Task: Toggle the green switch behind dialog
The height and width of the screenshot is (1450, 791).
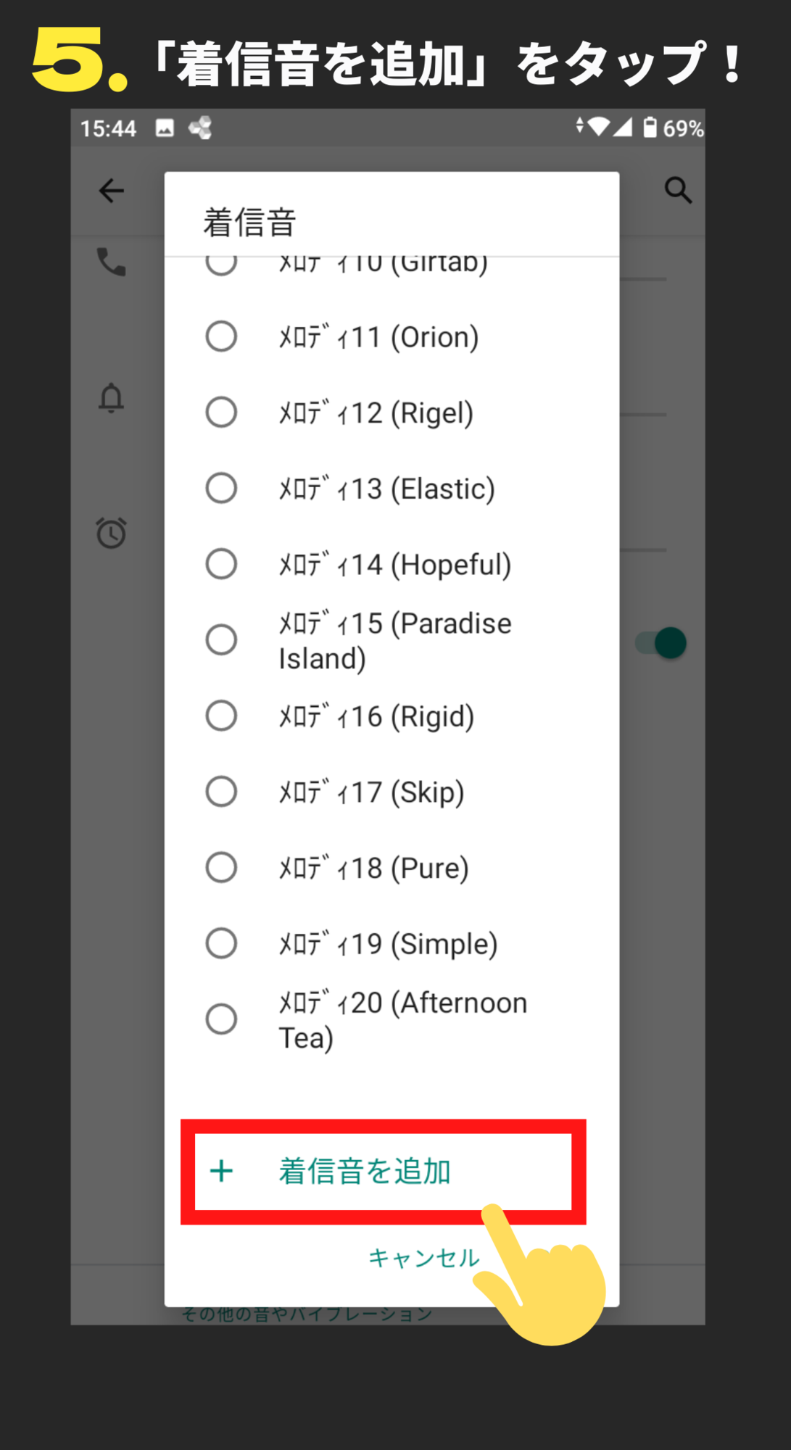Action: [661, 643]
